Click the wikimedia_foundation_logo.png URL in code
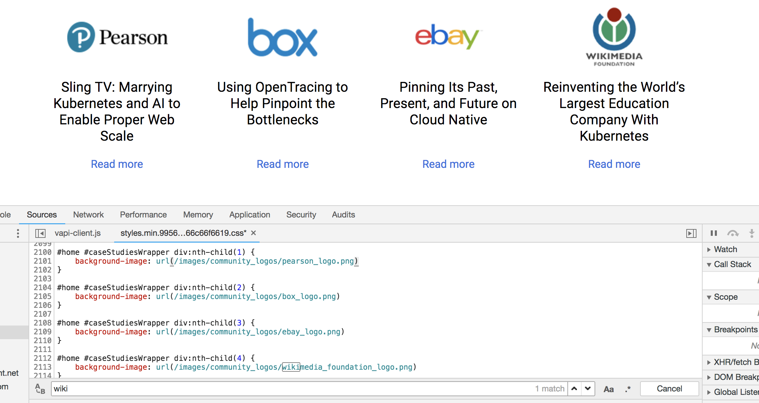Viewport: 759px width, 403px height. coord(293,367)
